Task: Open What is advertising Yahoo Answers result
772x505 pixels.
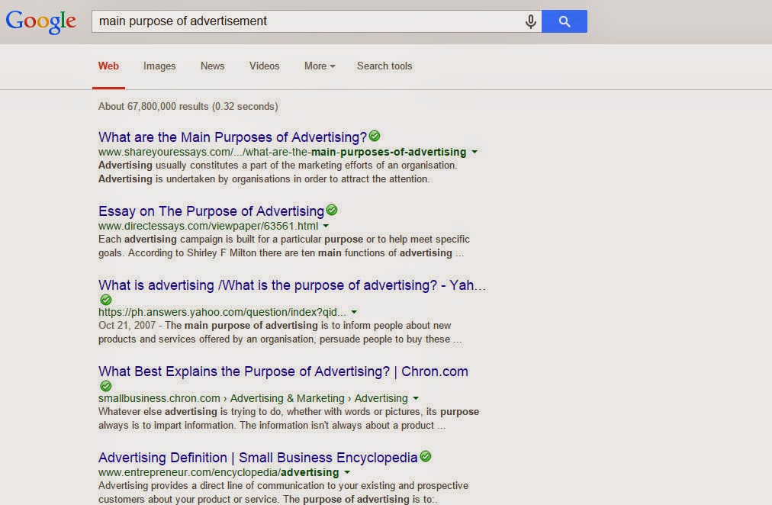Action: (x=292, y=285)
